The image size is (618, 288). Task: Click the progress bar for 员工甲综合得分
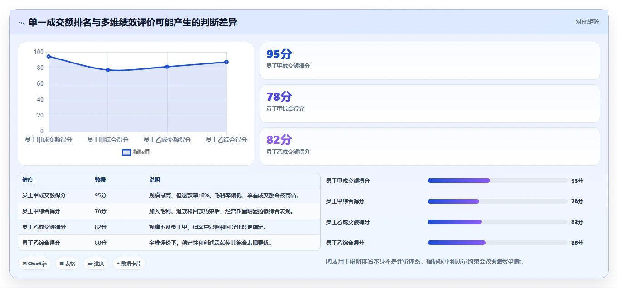click(x=497, y=201)
